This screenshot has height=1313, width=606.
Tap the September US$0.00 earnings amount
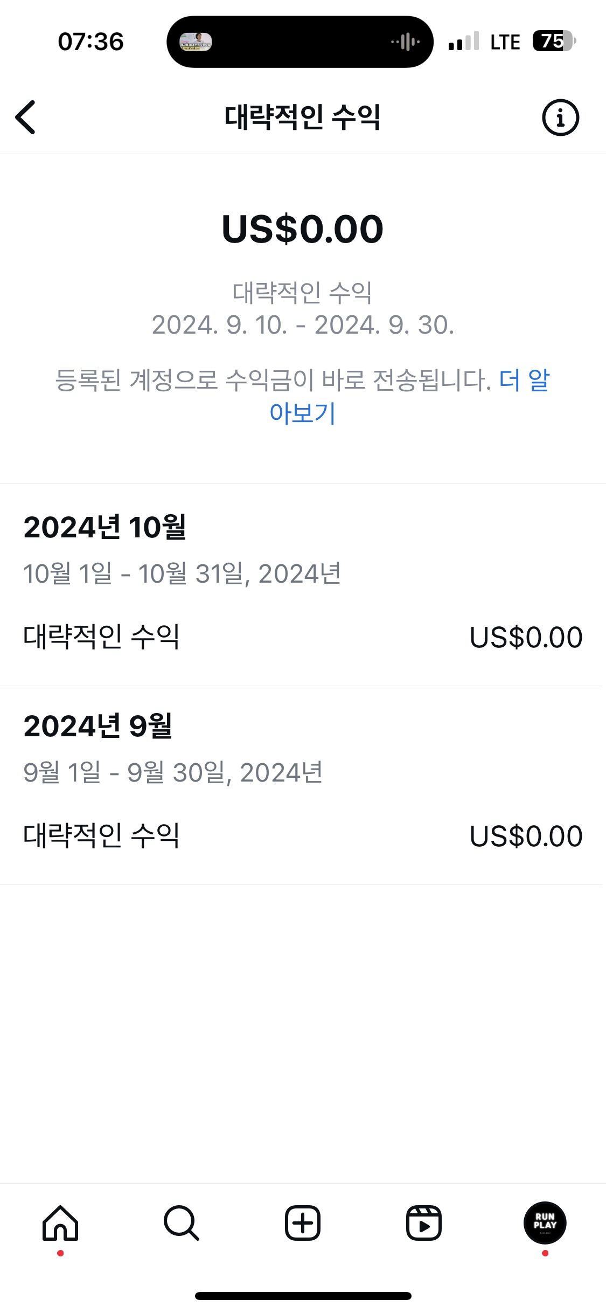pos(526,836)
